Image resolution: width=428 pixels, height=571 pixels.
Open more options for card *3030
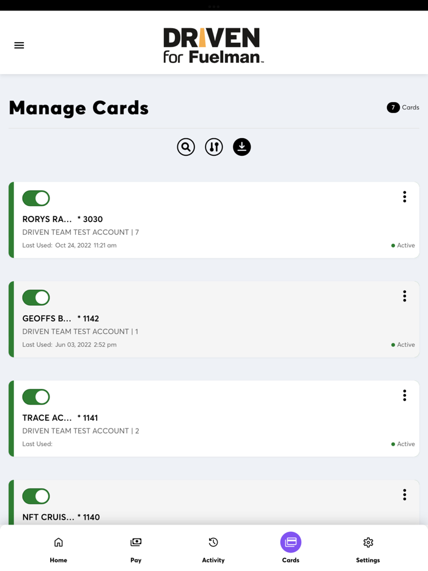[404, 197]
